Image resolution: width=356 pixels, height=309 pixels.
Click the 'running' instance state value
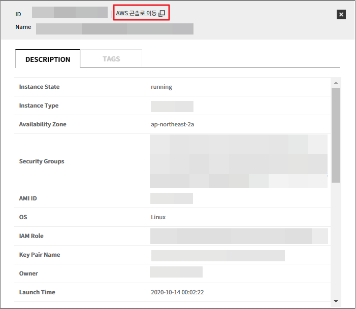[161, 87]
